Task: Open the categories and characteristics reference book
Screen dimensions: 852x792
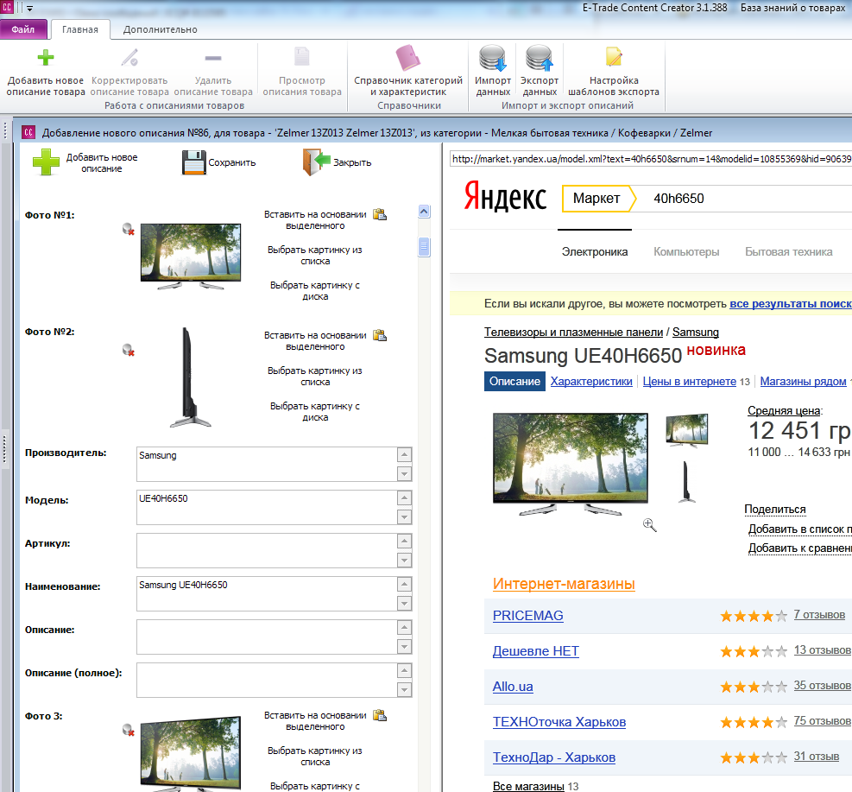Action: click(408, 58)
